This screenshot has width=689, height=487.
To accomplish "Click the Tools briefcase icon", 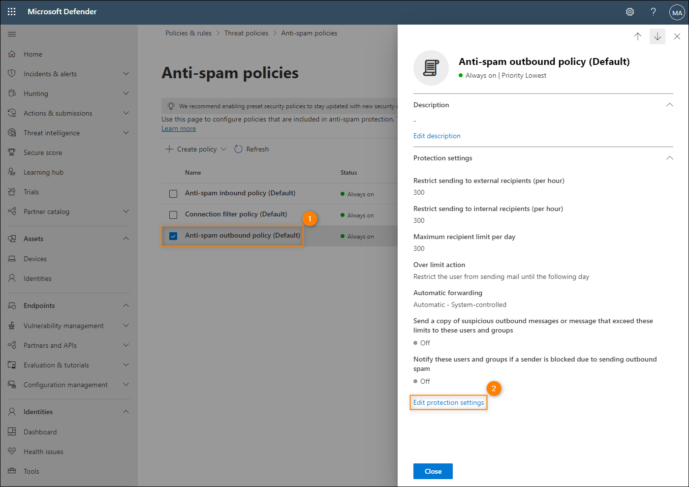I will 12,471.
